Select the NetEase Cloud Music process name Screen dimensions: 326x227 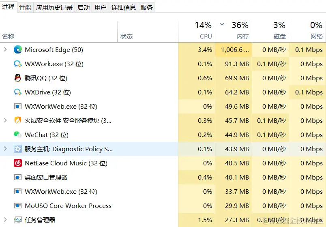[66, 163]
